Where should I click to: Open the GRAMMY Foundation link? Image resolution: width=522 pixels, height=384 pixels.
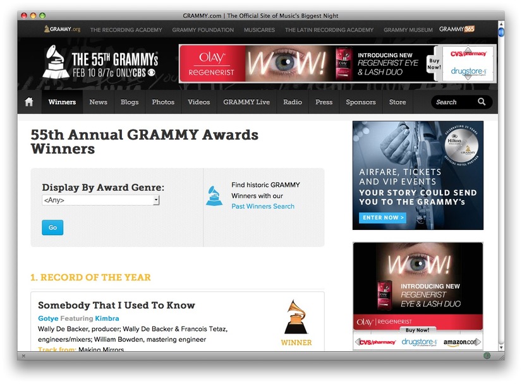[x=203, y=30]
